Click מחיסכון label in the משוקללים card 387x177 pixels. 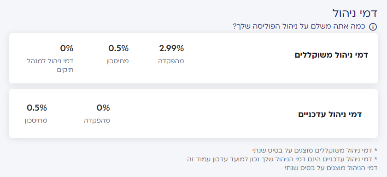pos(117,61)
